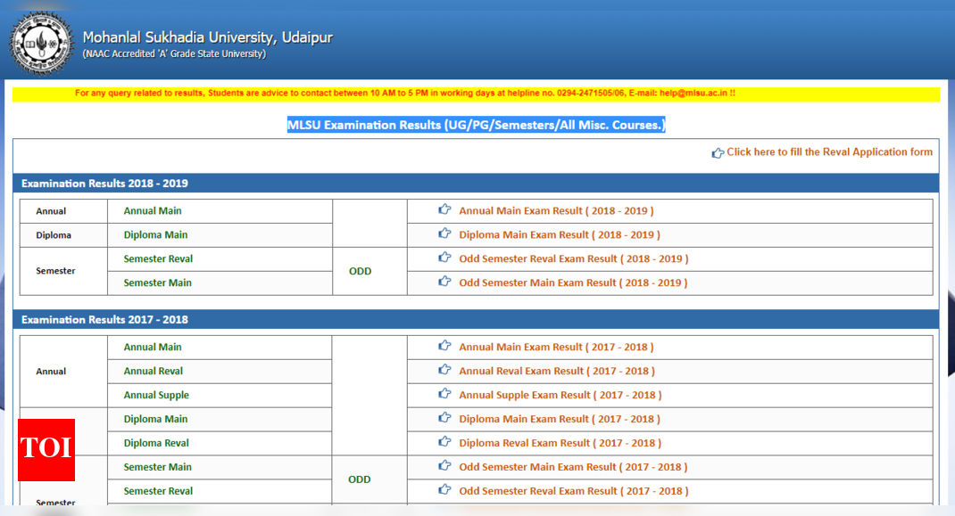The height and width of the screenshot is (516, 955).
Task: Open Odd Semester Reval Exam Result (2018 - 2019)
Action: click(x=573, y=259)
